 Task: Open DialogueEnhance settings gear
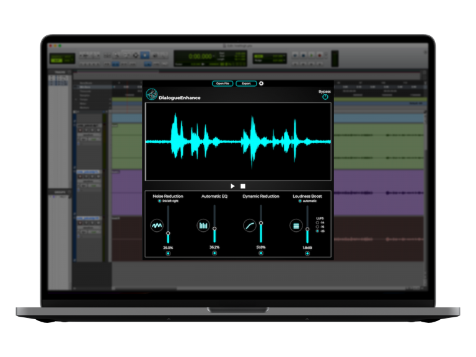click(x=261, y=83)
